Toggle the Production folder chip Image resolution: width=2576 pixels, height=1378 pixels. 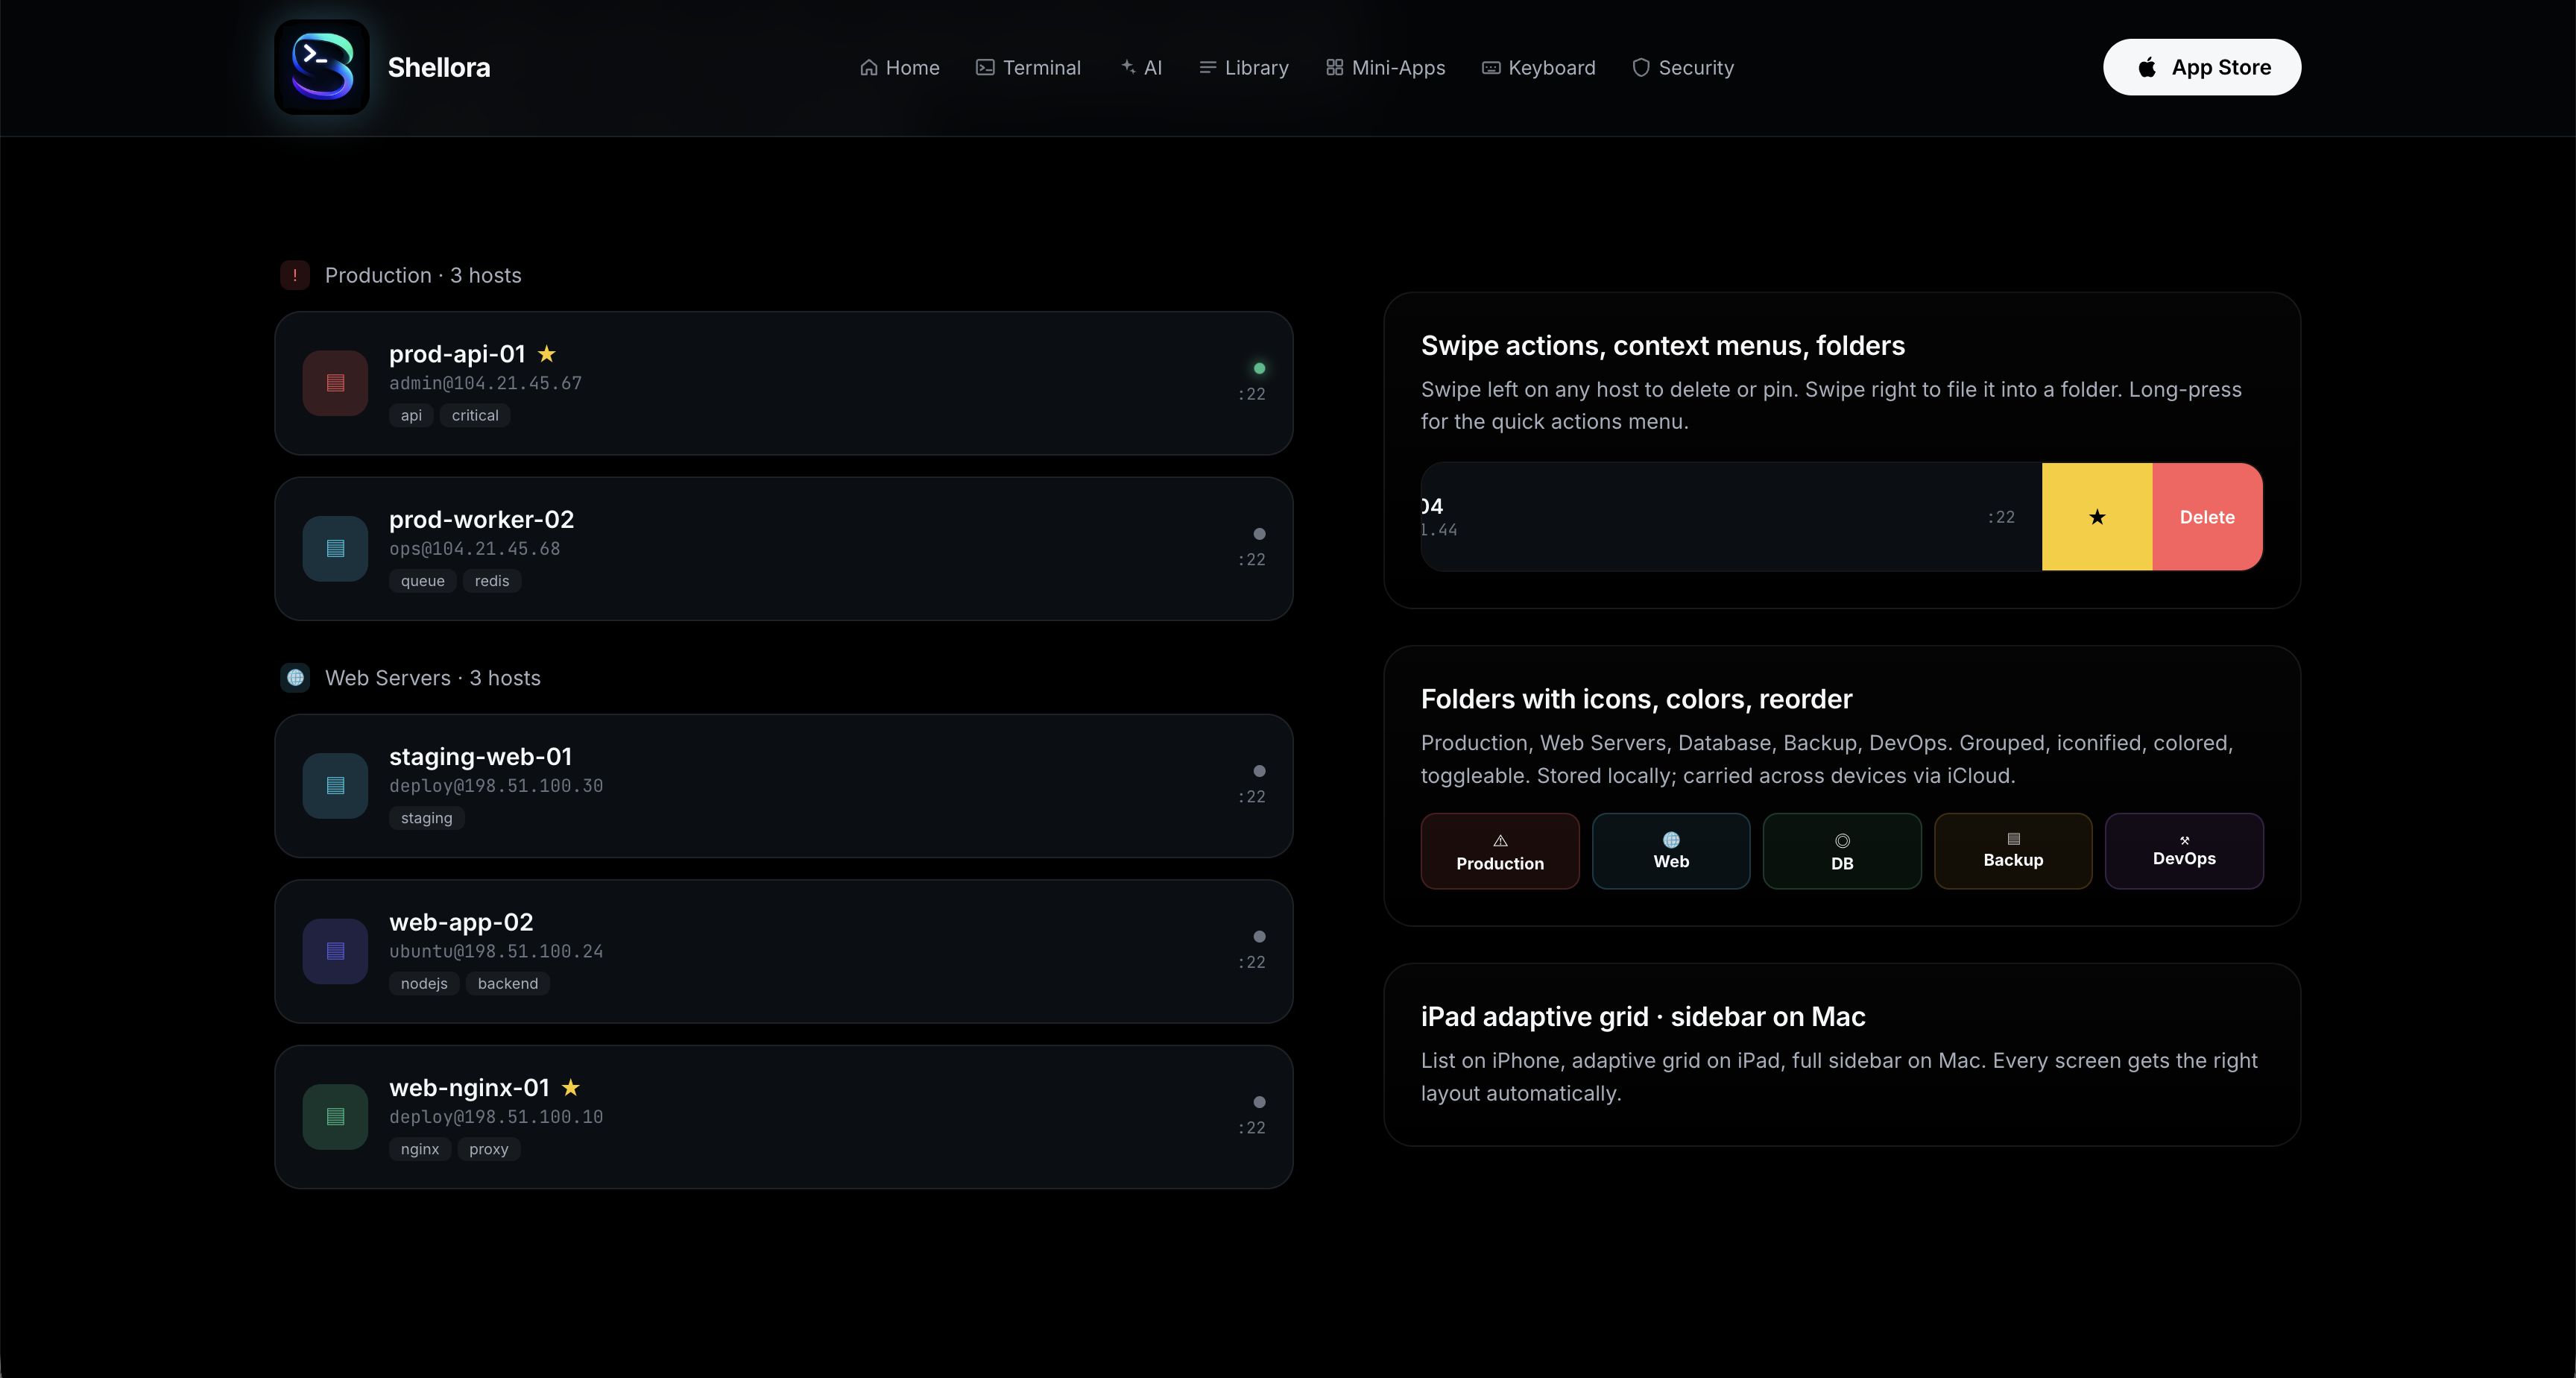(1499, 852)
